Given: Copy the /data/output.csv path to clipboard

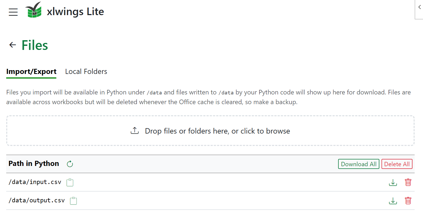Looking at the screenshot, I should (74, 201).
